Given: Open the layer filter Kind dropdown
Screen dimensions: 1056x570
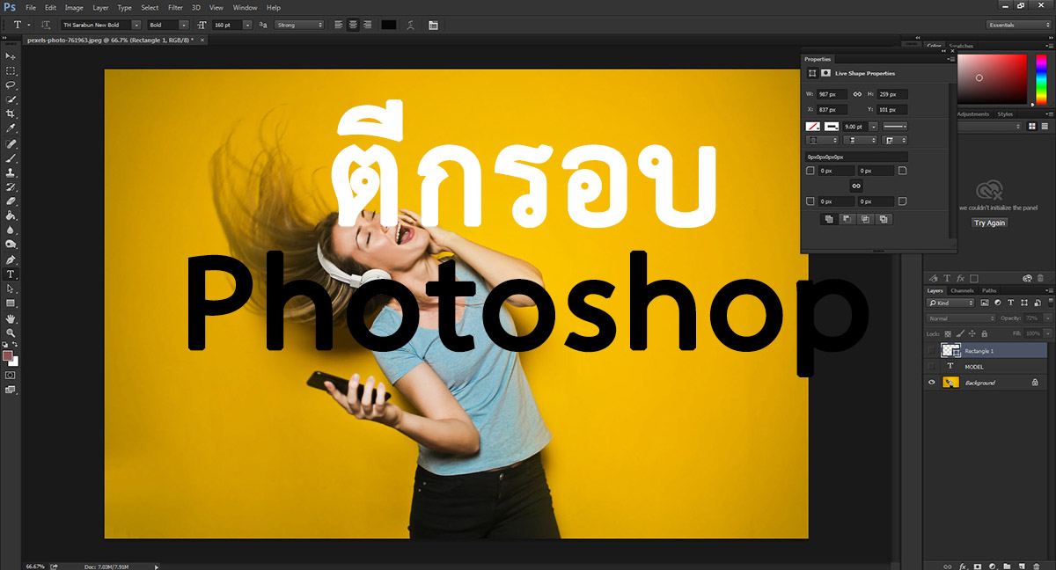Looking at the screenshot, I should pyautogui.click(x=950, y=303).
